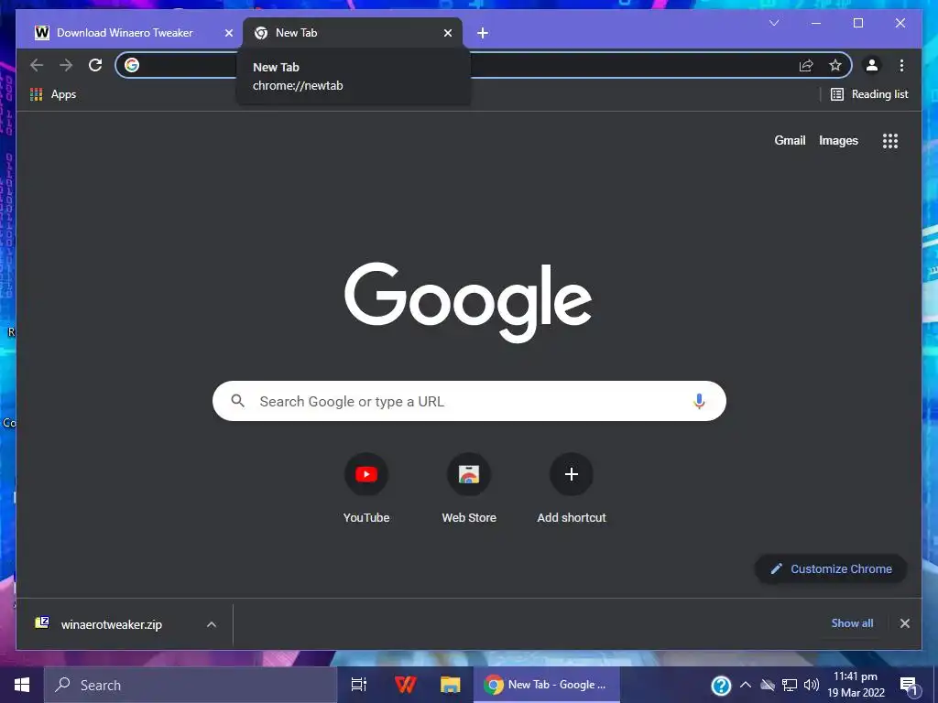Open the Chrome profile avatar
938x703 pixels.
[872, 65]
